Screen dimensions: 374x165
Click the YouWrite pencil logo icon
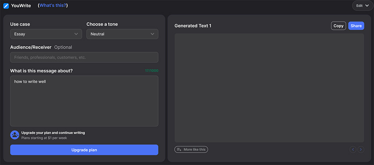(6, 6)
